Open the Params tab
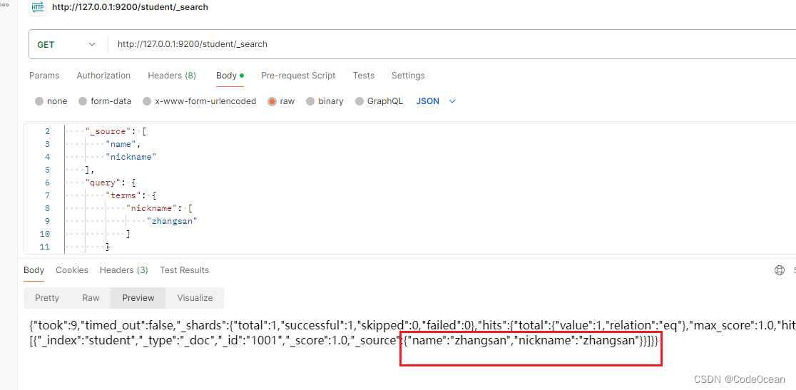Screen dimensions: 796x390 (44, 76)
